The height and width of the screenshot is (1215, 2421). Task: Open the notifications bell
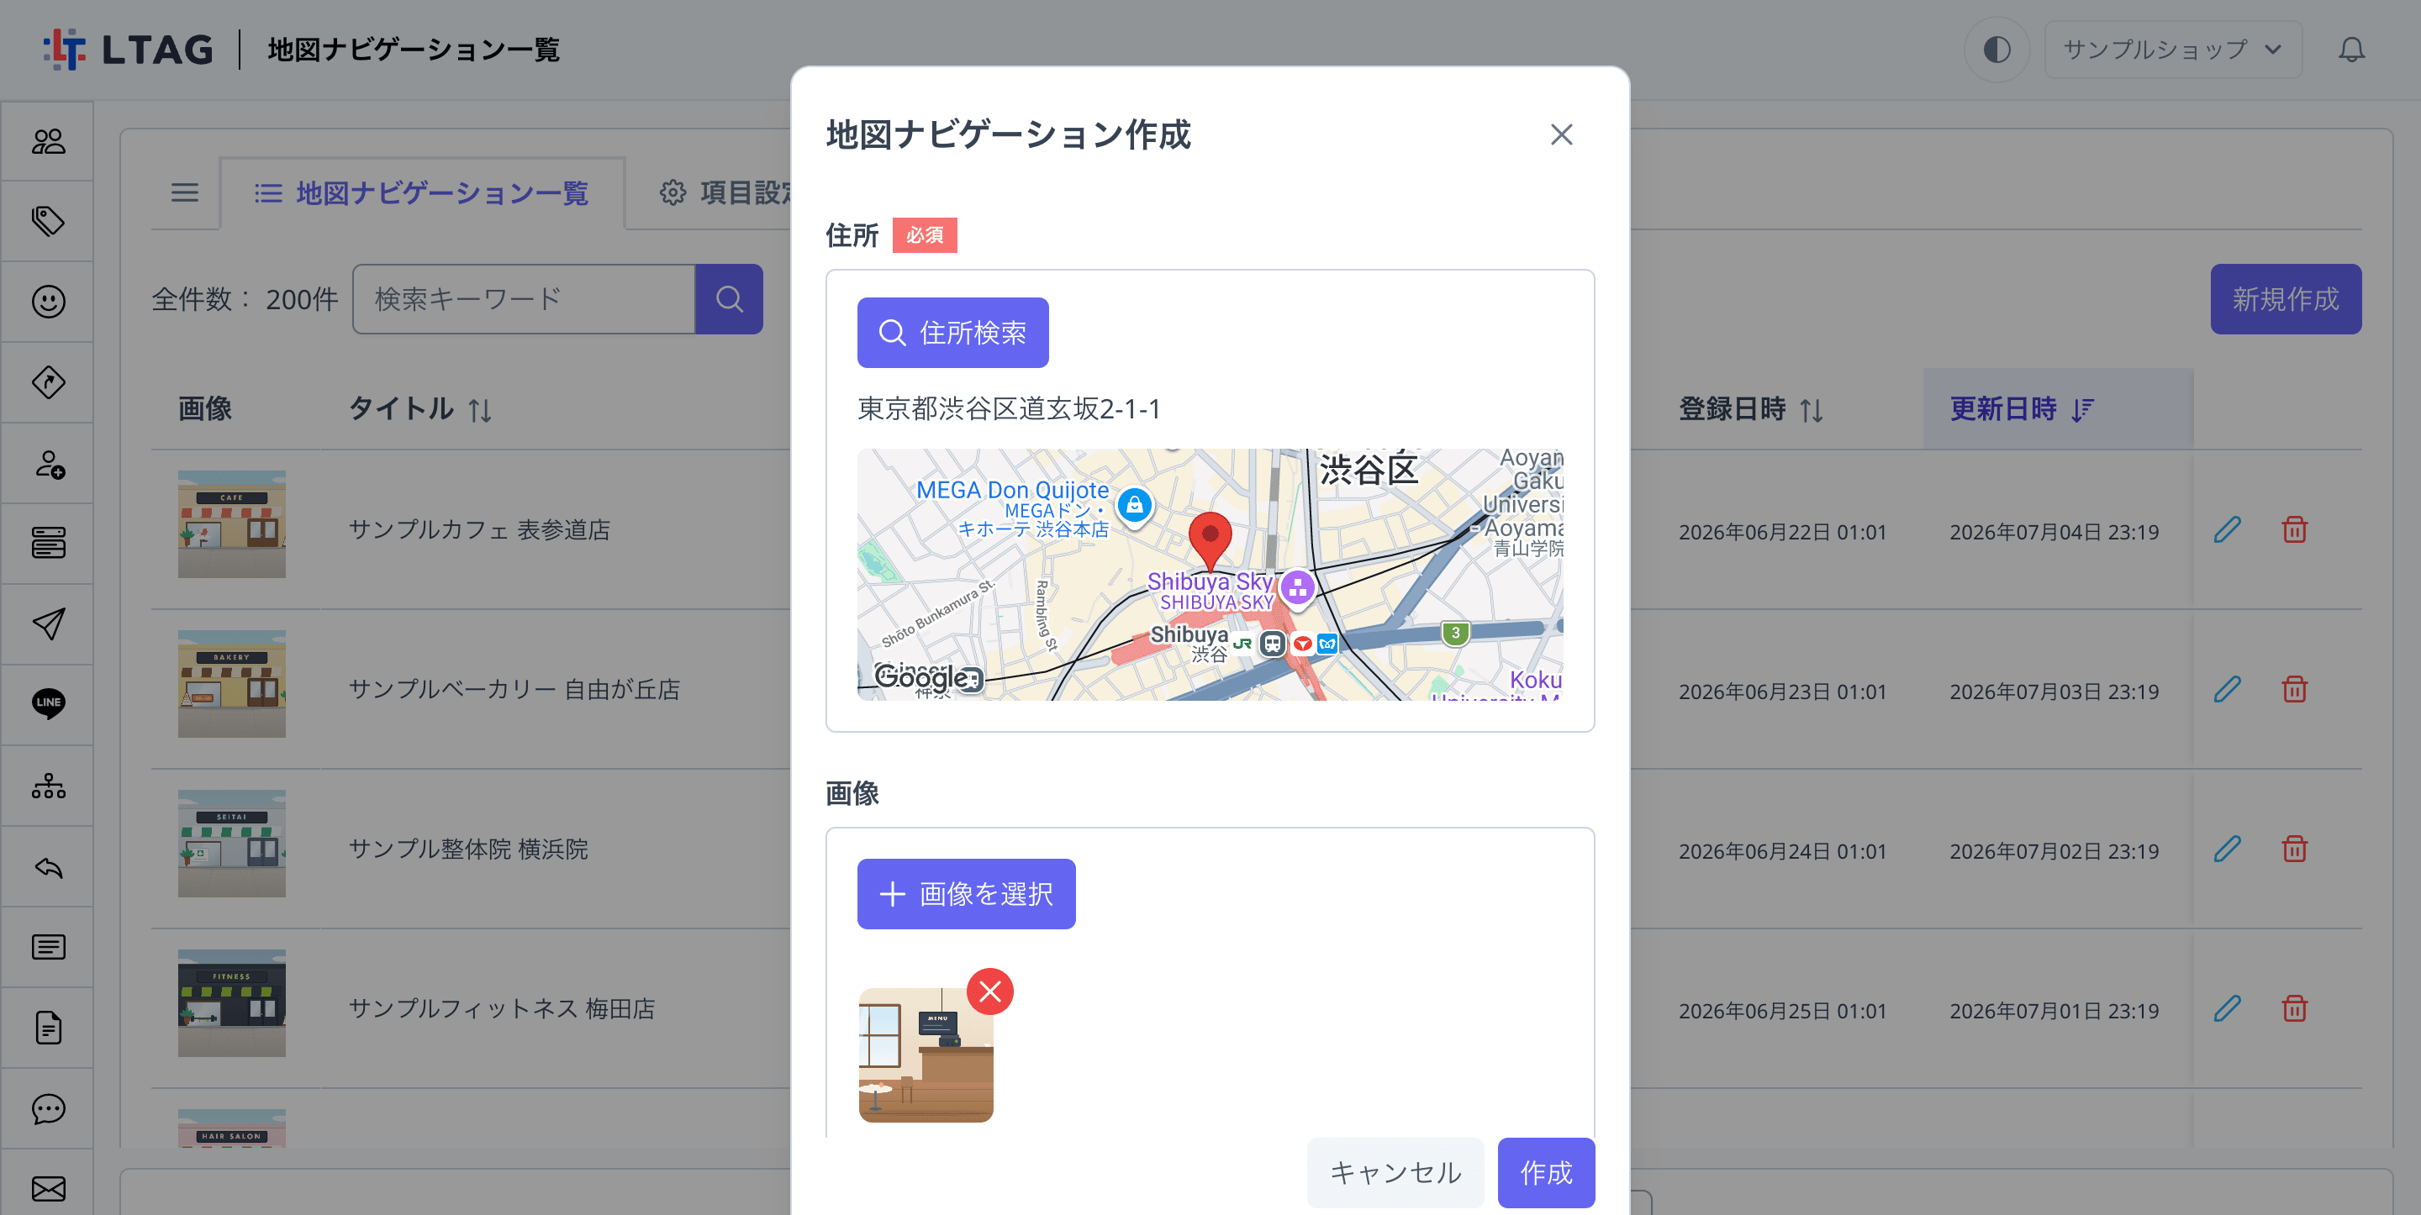[x=2351, y=49]
